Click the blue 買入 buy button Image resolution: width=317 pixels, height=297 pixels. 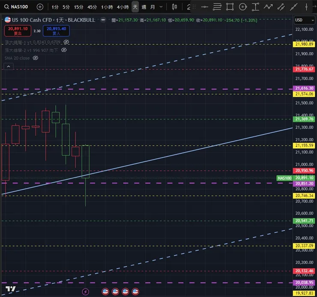[x=56, y=31]
